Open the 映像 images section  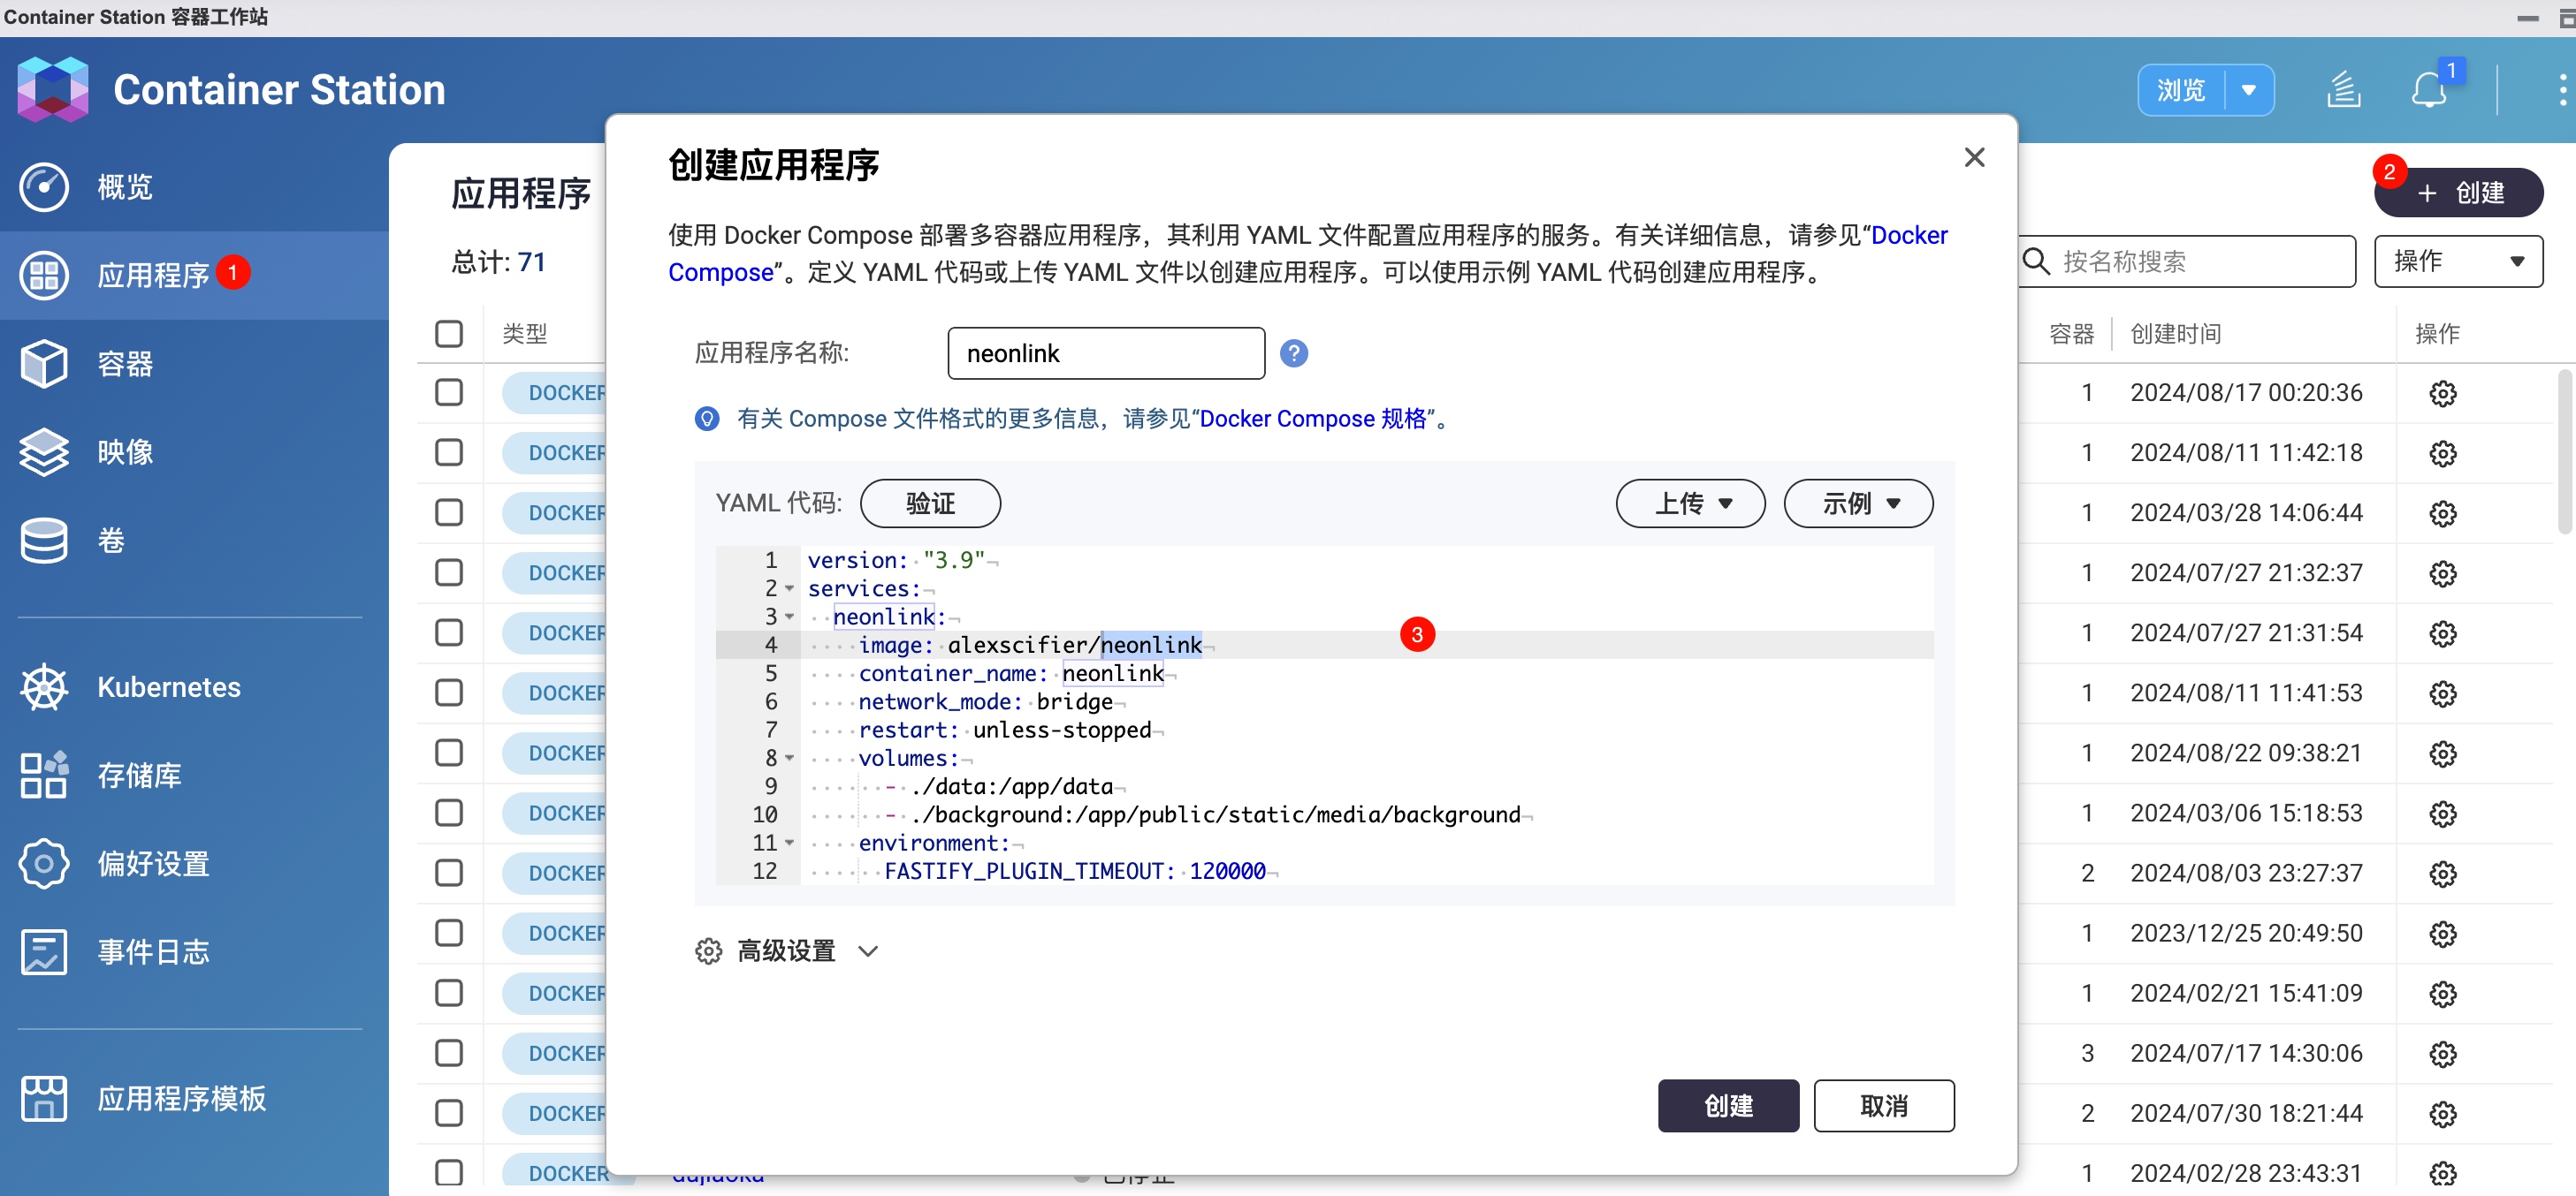(194, 451)
